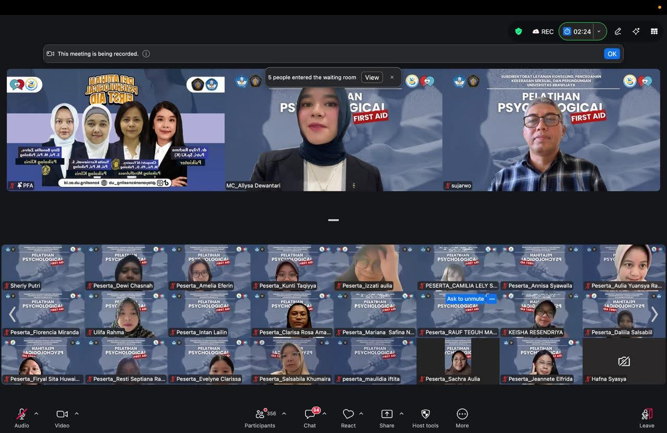Select sujarwo's video tile
This screenshot has height=433, width=667.
click(551, 130)
